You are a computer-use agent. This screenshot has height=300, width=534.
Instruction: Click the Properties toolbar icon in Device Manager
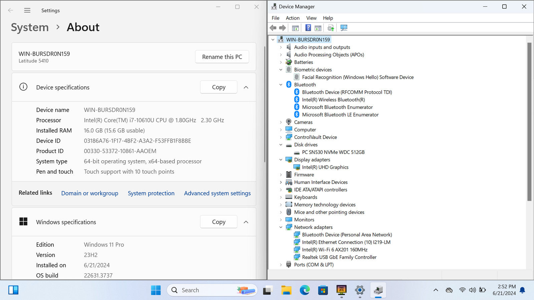pos(318,28)
